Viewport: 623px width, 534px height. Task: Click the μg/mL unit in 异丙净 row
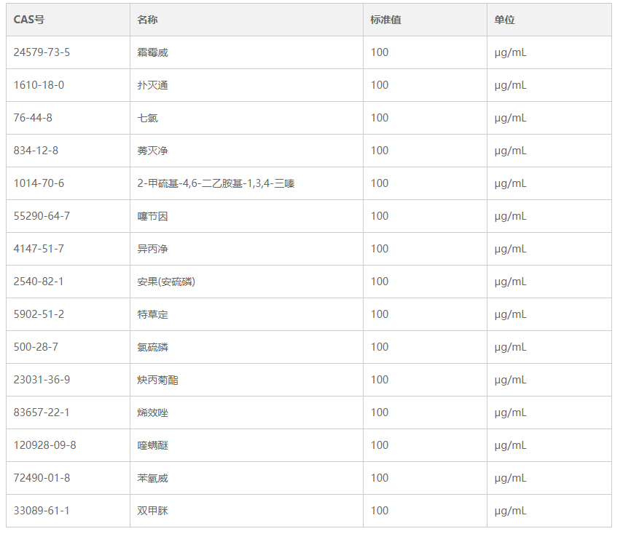(510, 249)
